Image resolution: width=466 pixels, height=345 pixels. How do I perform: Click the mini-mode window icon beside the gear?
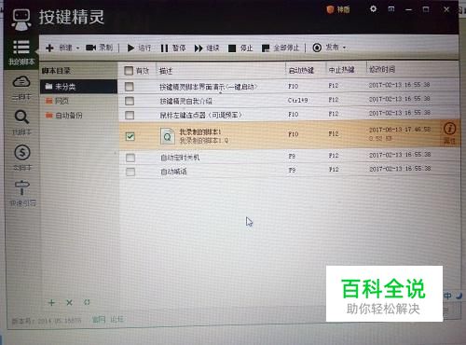(391, 9)
